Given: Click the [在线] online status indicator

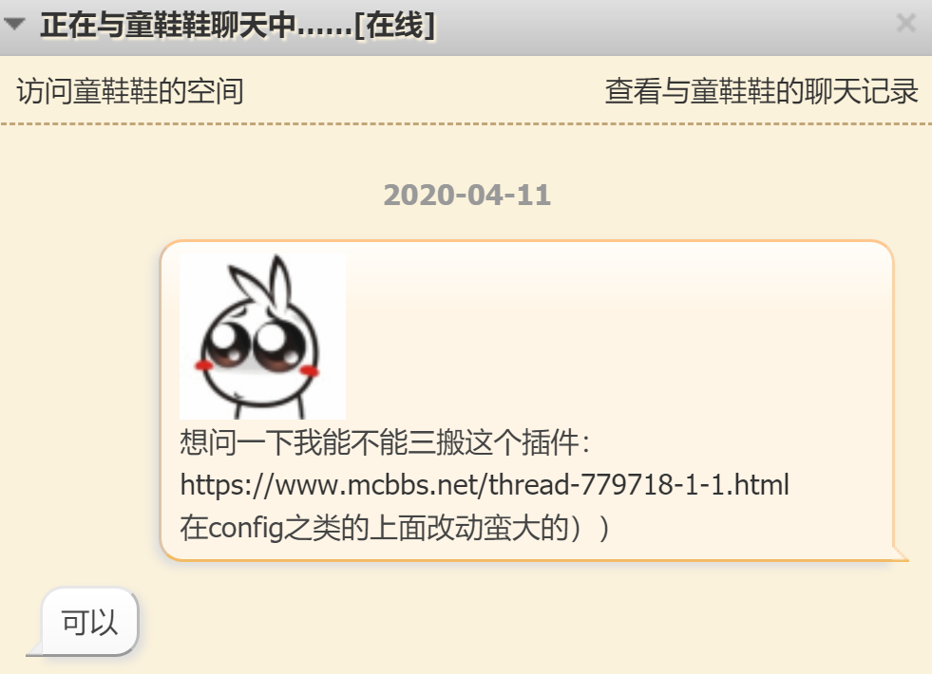Looking at the screenshot, I should tap(394, 26).
